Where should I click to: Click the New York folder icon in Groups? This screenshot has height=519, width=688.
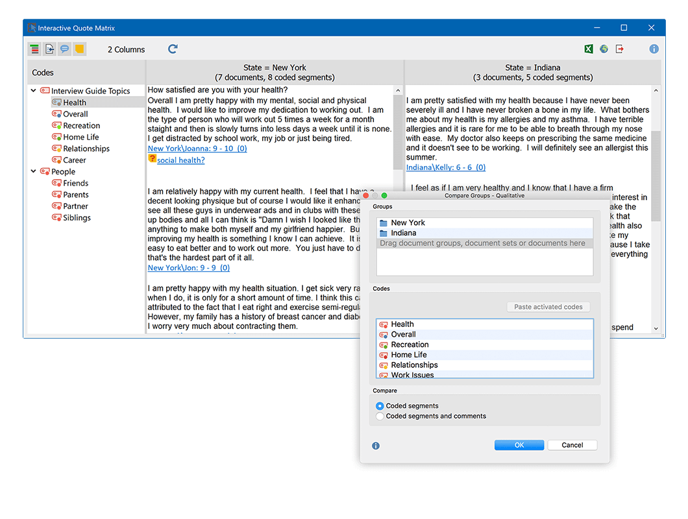tap(384, 223)
